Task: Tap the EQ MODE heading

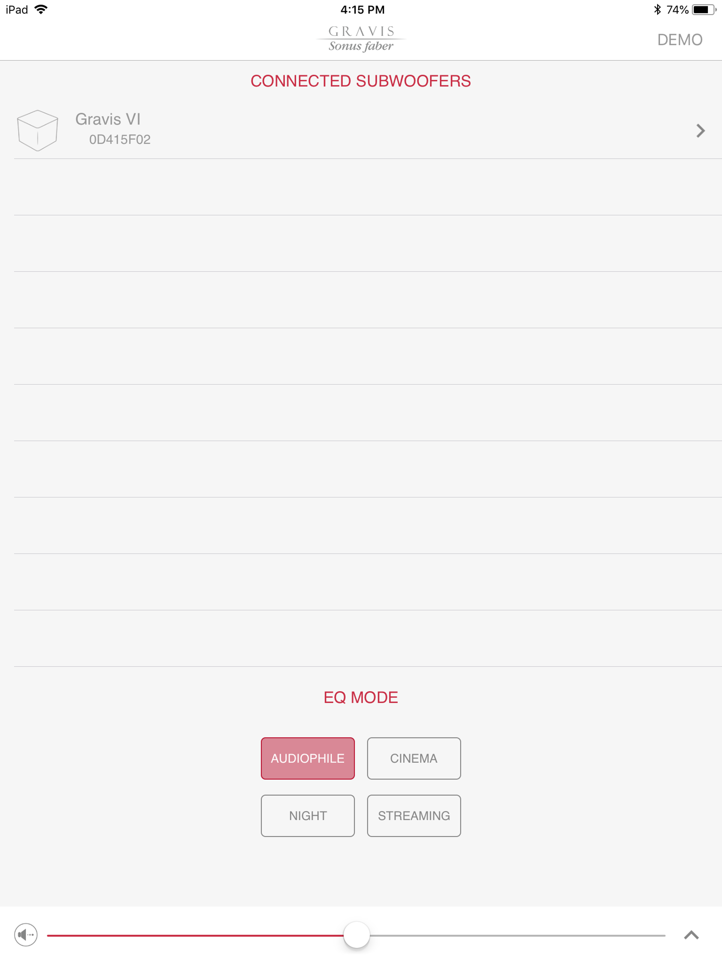Action: 361,698
